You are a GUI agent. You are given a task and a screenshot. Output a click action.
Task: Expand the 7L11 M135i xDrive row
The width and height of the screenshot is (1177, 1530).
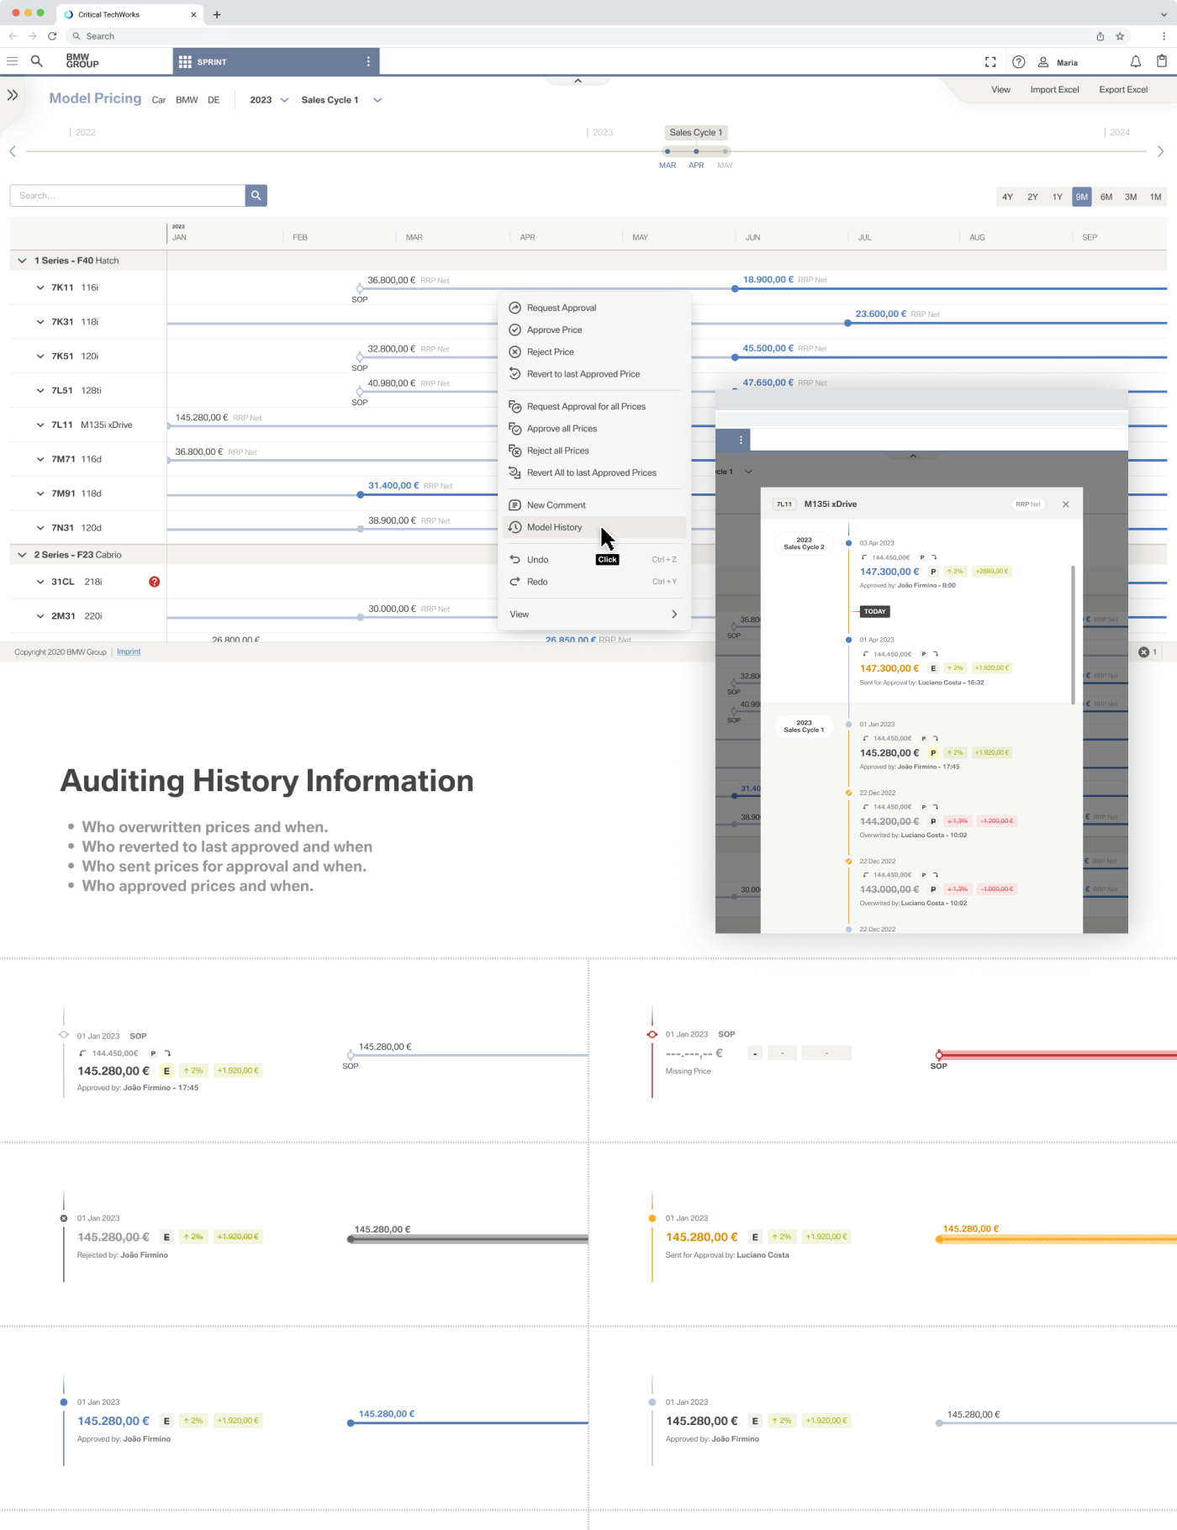coord(40,425)
